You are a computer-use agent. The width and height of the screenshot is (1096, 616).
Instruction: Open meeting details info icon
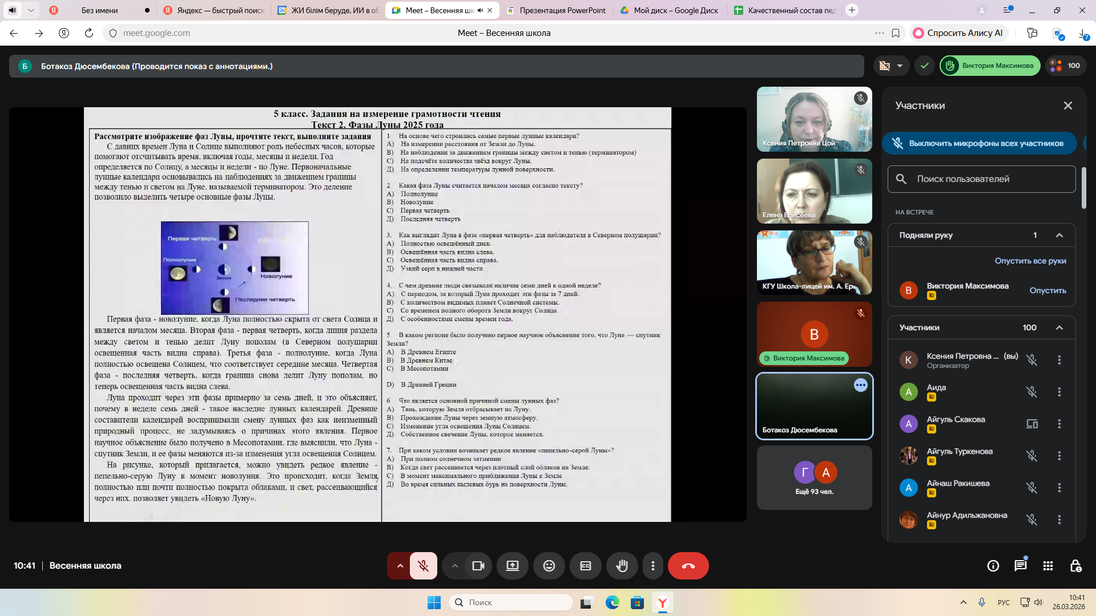(993, 566)
